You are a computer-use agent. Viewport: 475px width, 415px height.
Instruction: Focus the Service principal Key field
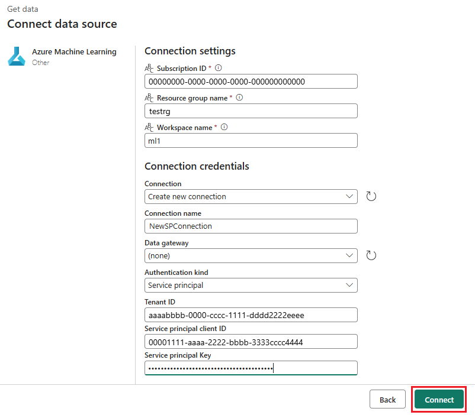coord(251,368)
